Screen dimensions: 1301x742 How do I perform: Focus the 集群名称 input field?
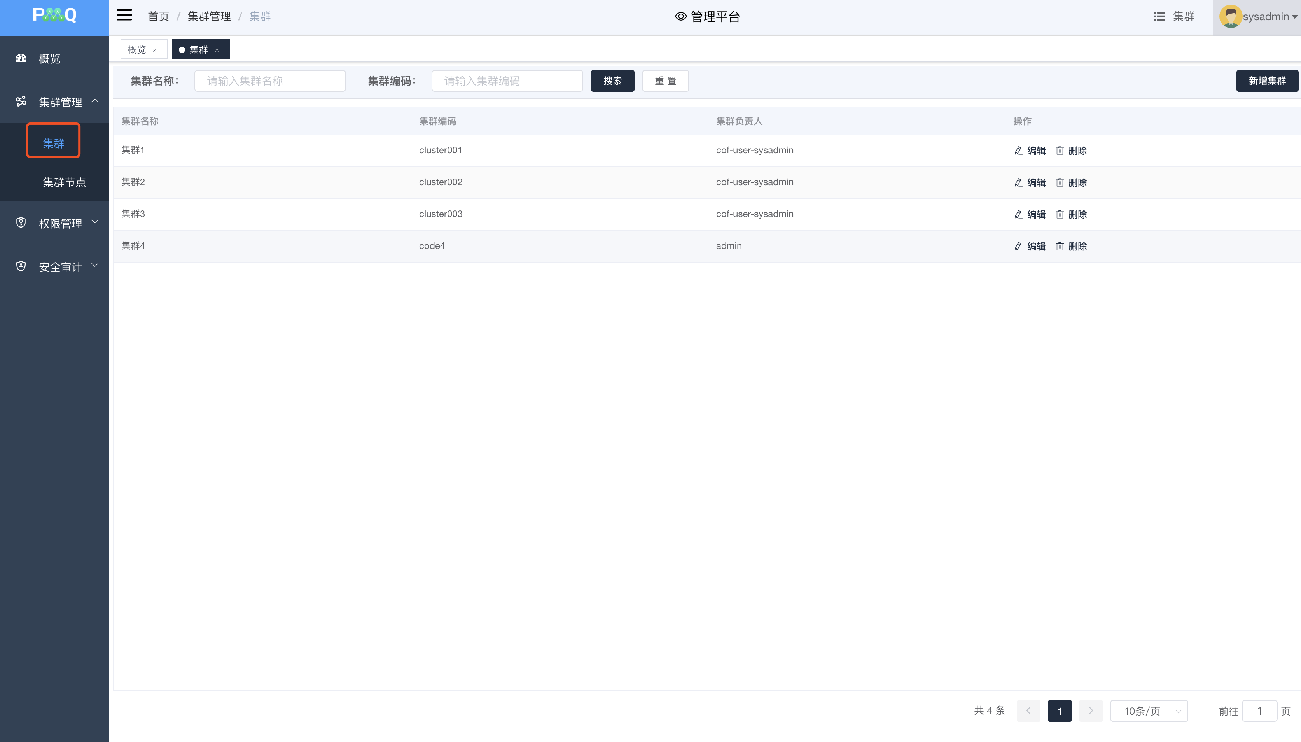270,80
